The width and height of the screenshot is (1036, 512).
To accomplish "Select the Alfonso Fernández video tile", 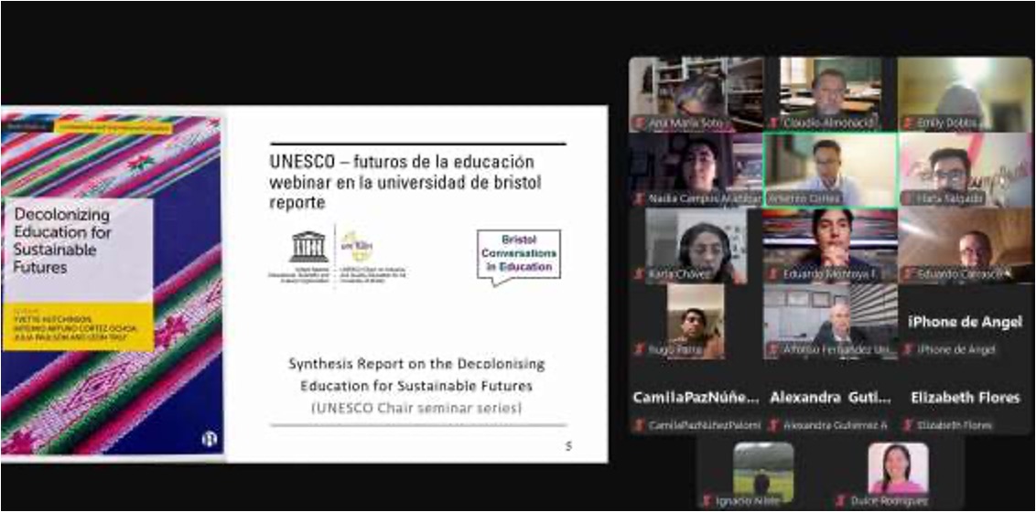I will [830, 320].
